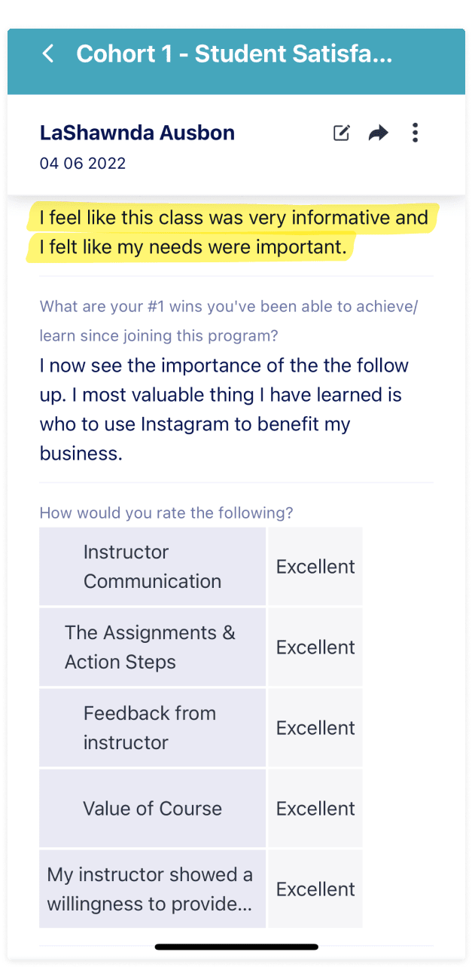Screen dimensions: 475x967
Task: Select The Assignments & Action Steps row
Action: coord(152,647)
